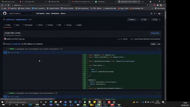Open the Windows Start menu
190x107 pixels.
(2, 102)
